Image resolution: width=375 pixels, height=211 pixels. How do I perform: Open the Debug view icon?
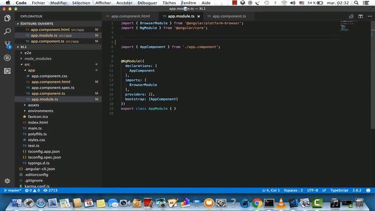[8, 57]
